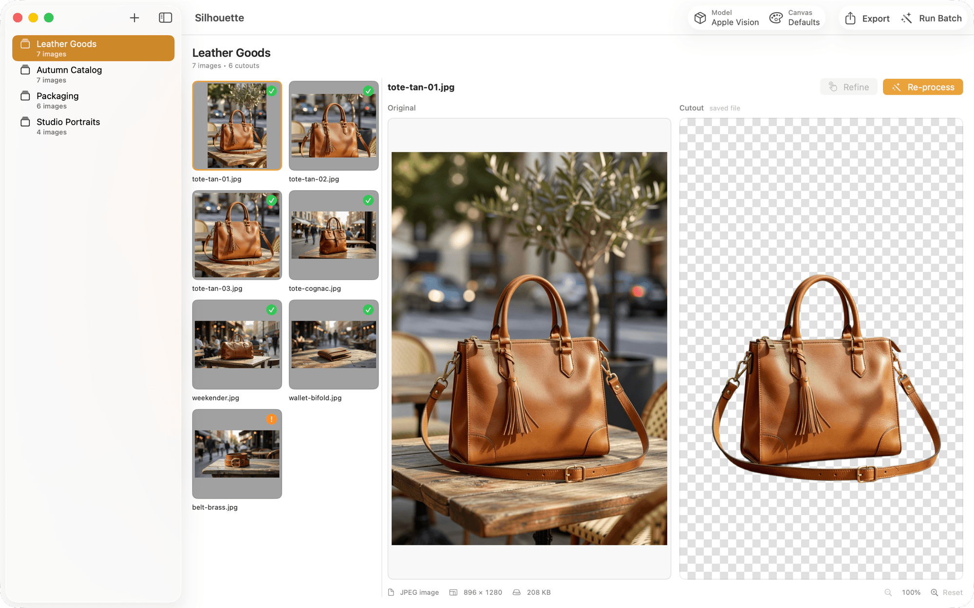This screenshot has height=608, width=974.
Task: Select the tote-tan-02.jpg thumbnail
Action: (x=334, y=125)
